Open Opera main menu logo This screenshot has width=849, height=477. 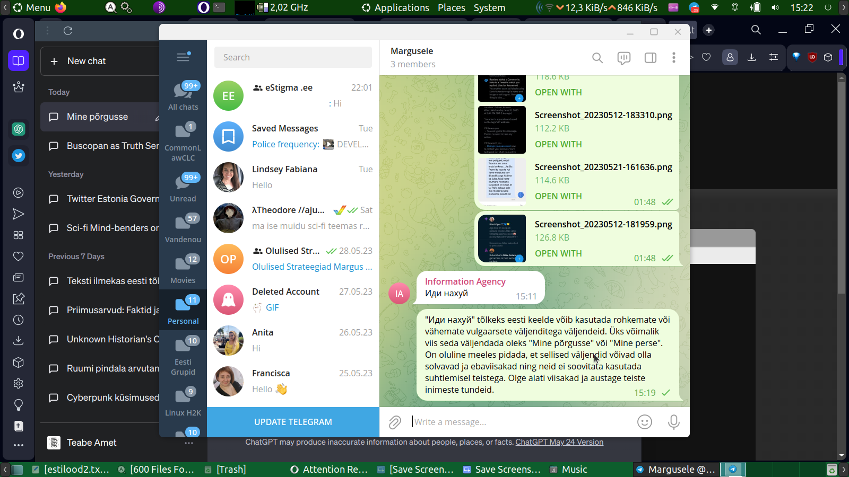(x=19, y=34)
